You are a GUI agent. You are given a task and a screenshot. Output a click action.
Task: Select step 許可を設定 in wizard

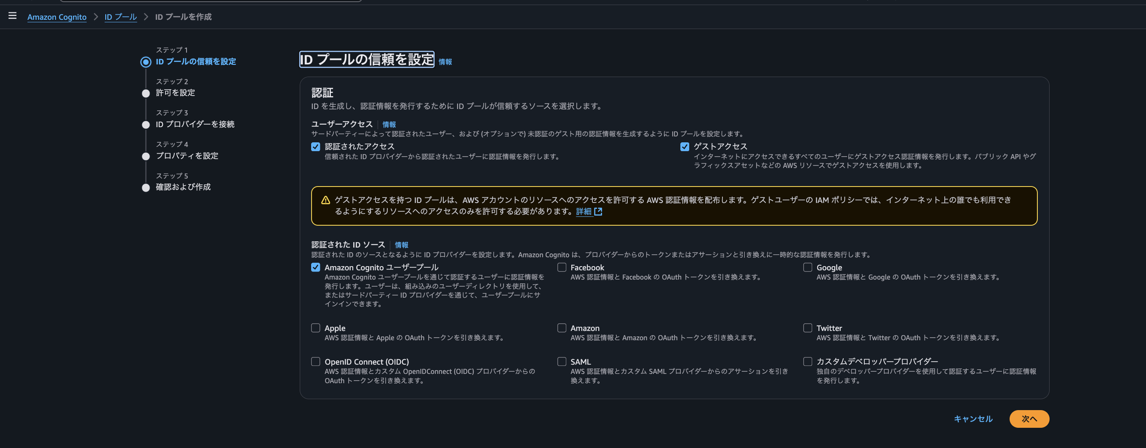tap(175, 93)
